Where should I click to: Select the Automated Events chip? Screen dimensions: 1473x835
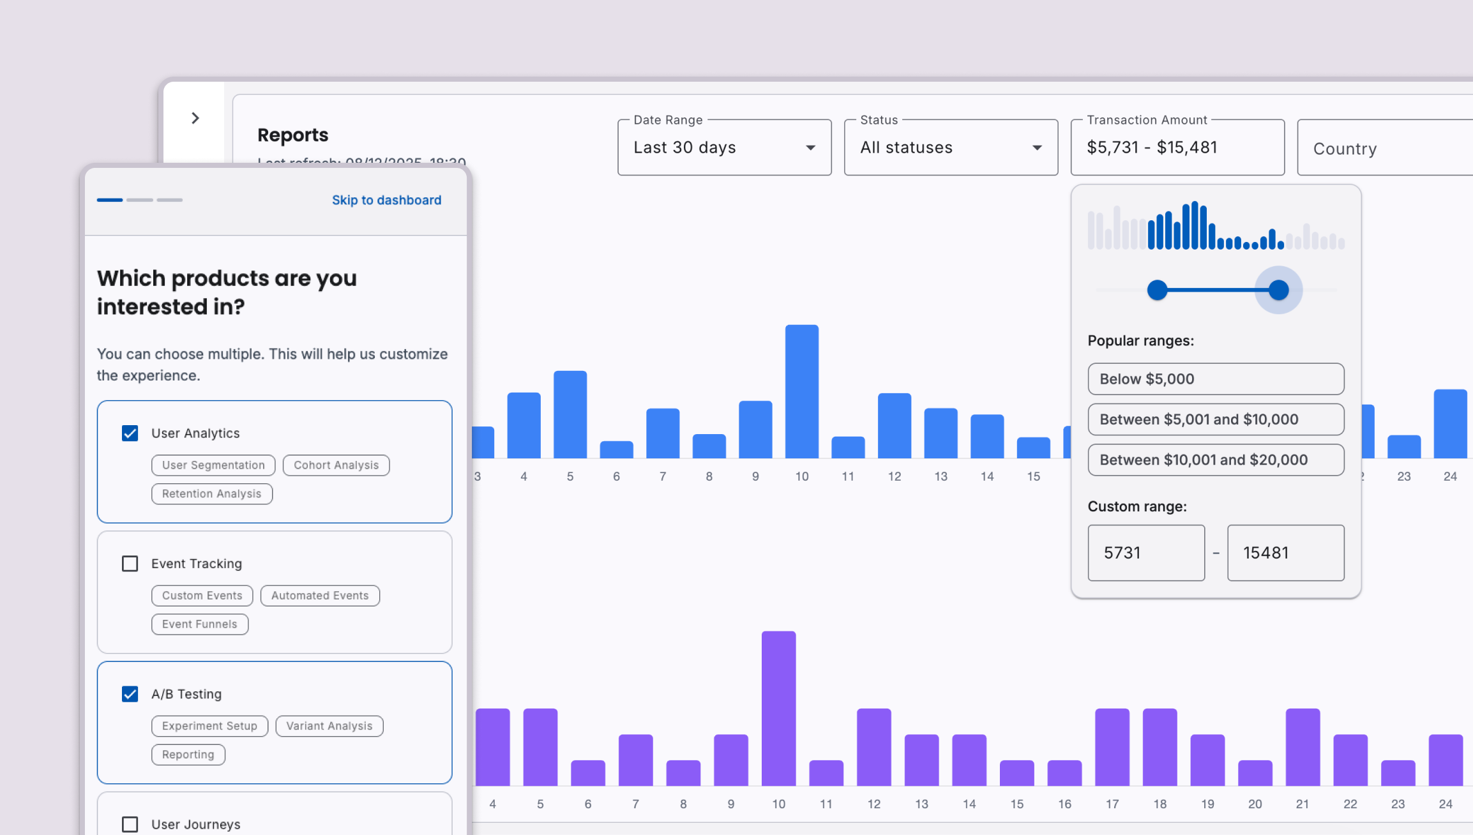click(x=320, y=595)
